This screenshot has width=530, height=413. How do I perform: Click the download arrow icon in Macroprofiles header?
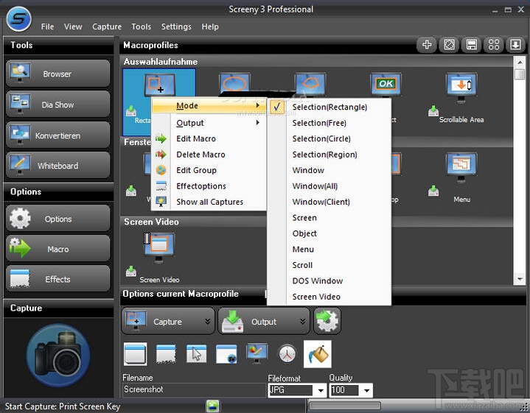click(515, 45)
